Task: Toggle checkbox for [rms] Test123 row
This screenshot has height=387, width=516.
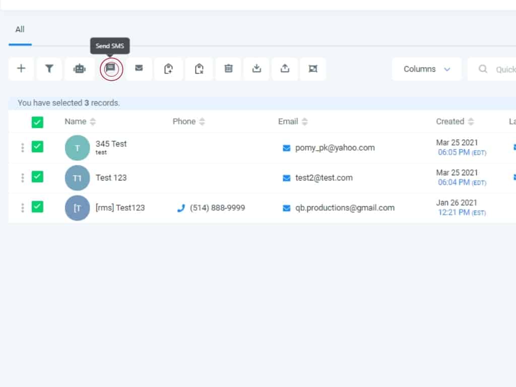Action: [37, 207]
